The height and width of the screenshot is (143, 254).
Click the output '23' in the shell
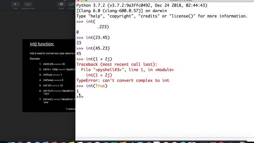[79, 43]
